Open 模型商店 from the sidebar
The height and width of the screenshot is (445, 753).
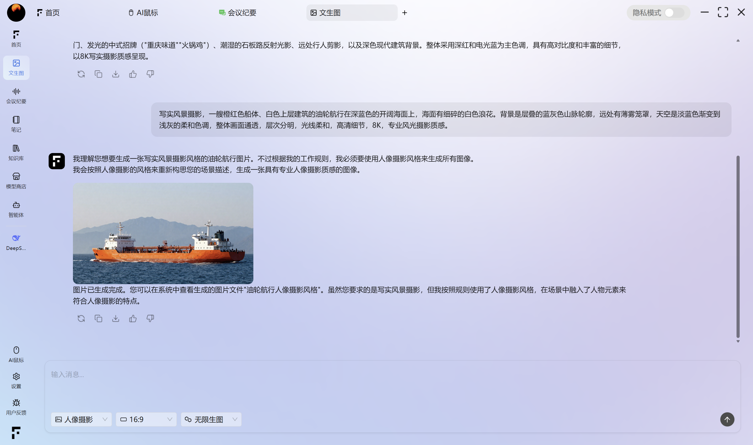[x=16, y=180]
